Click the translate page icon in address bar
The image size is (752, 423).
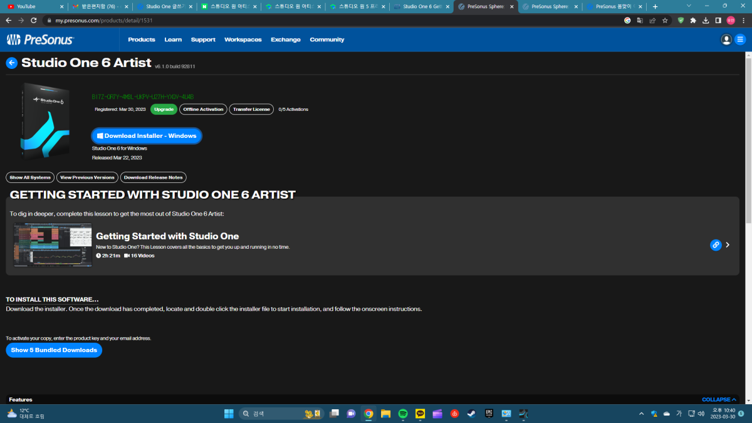pyautogui.click(x=640, y=20)
